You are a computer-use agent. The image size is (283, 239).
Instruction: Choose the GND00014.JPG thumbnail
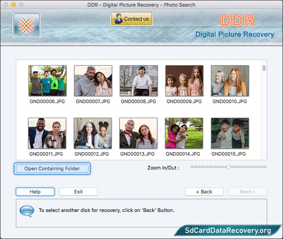click(184, 133)
